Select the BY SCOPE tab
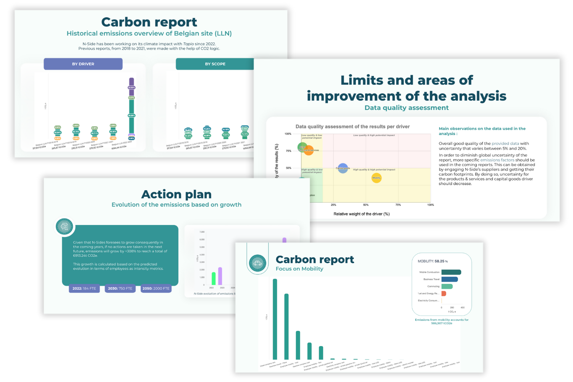The image size is (573, 382). tap(215, 64)
